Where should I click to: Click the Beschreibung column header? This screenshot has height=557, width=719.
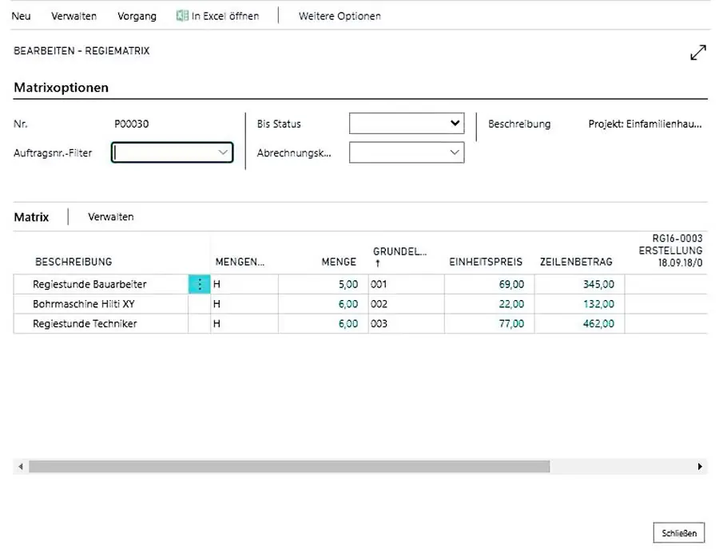click(x=73, y=262)
